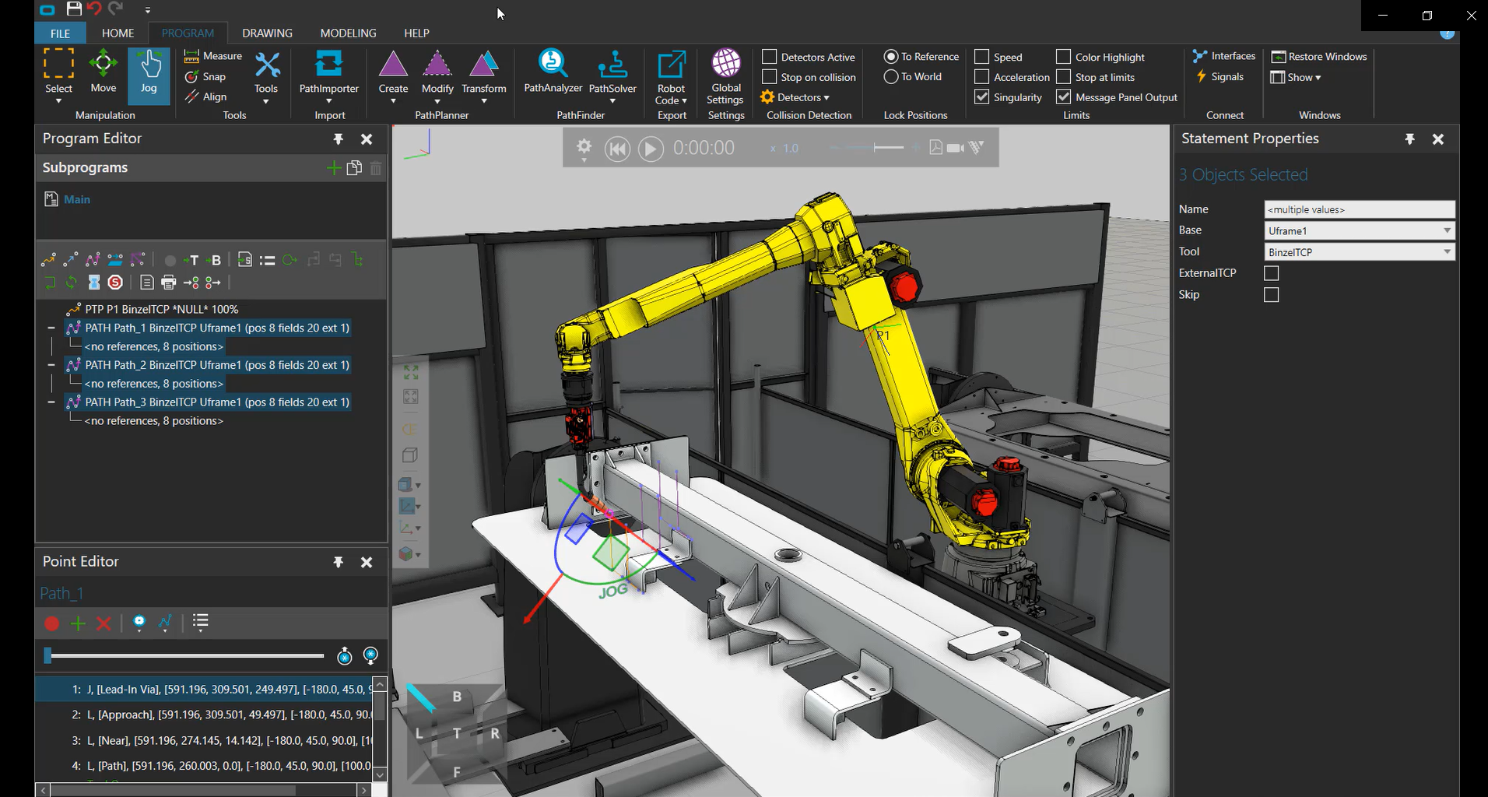Uncheck Singularity checkbox
Screen dimensions: 1488x797
click(982, 97)
